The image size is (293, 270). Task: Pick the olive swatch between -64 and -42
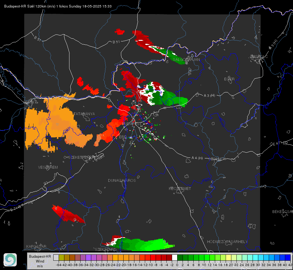[61, 258]
